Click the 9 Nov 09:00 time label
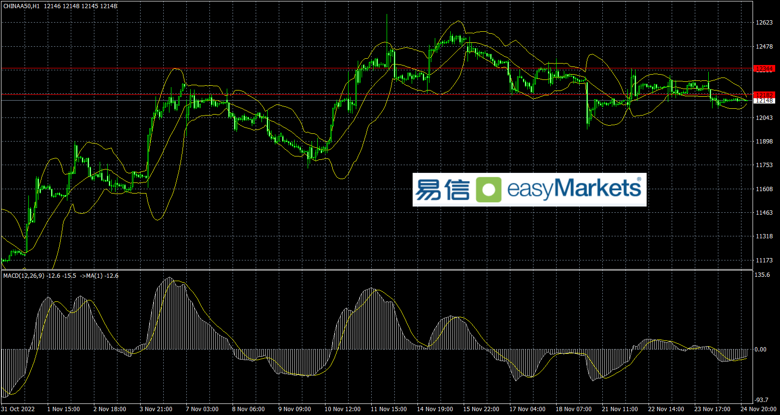 [x=295, y=409]
